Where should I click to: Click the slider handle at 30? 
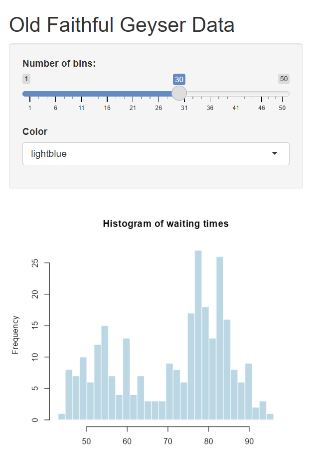(x=179, y=93)
